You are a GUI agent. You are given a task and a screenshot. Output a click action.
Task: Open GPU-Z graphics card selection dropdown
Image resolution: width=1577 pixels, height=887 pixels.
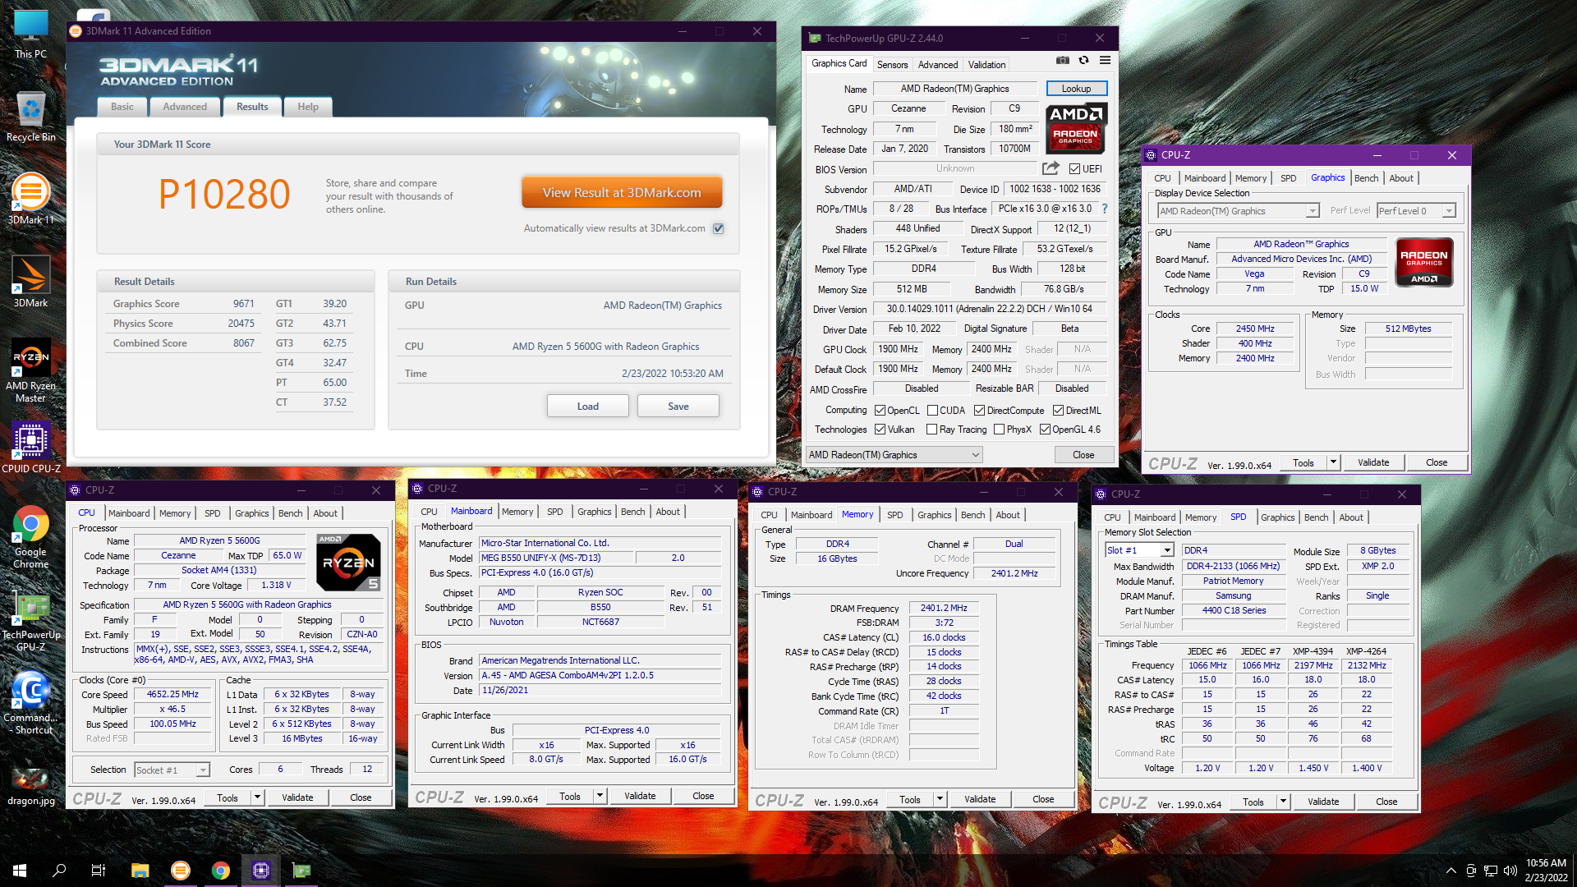894,455
